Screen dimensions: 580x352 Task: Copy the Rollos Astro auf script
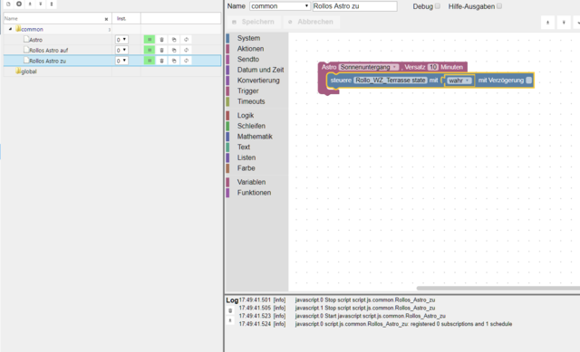[x=174, y=50]
